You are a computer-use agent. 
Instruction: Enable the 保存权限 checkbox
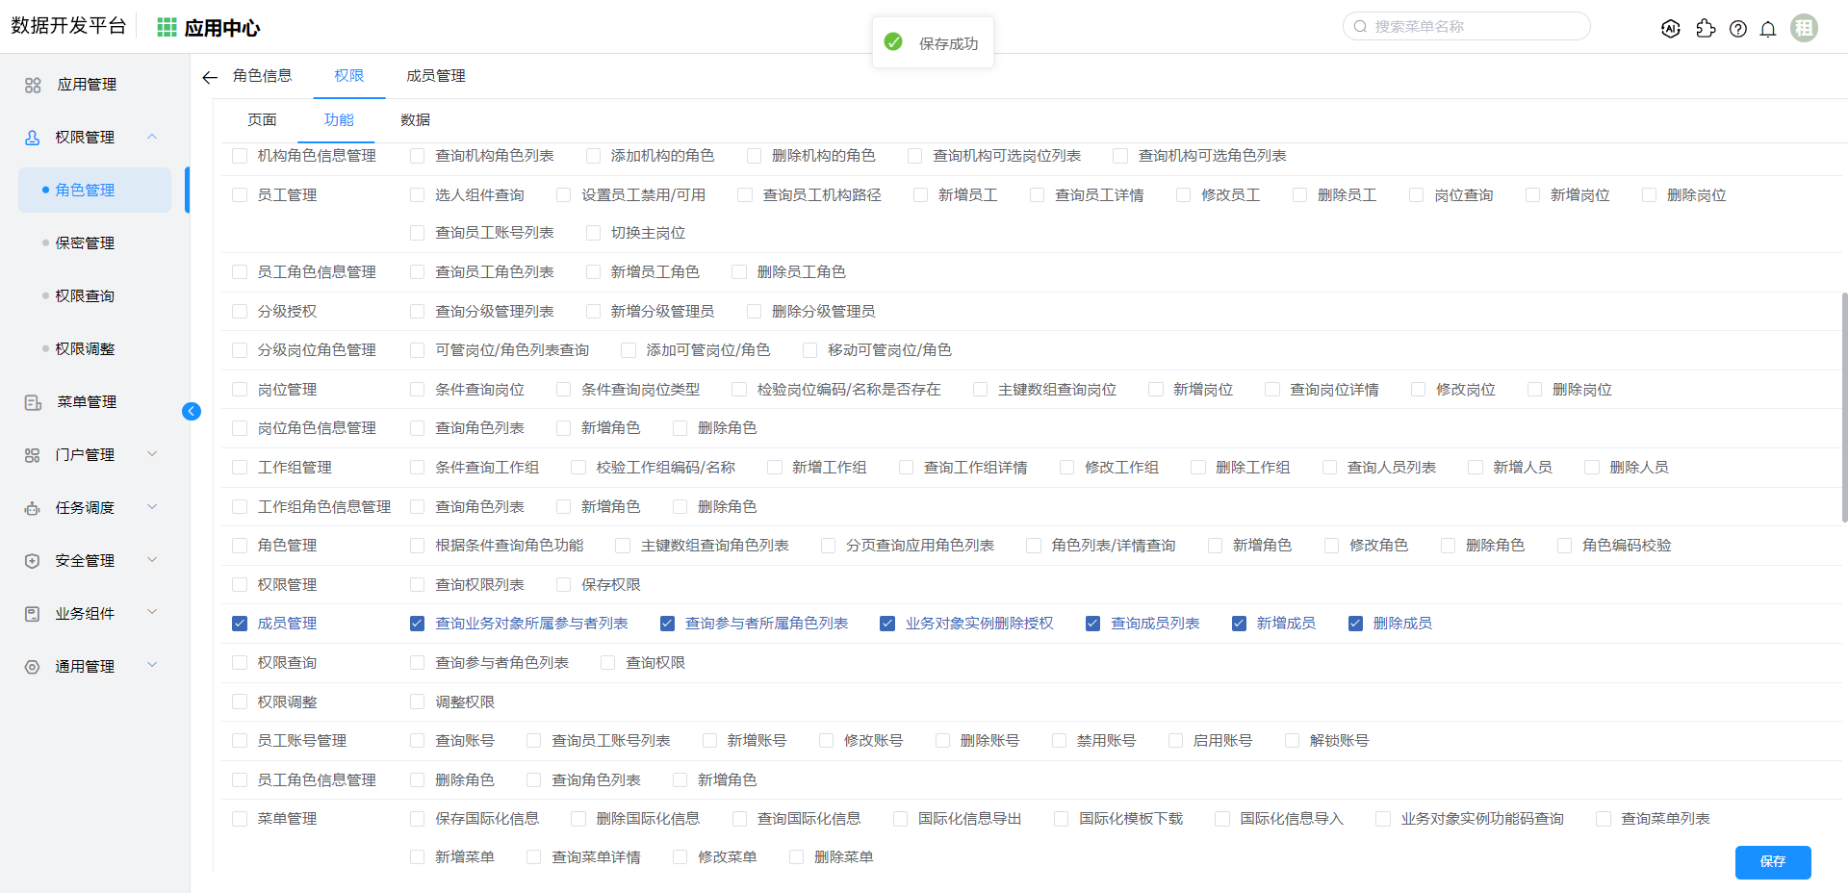point(564,585)
